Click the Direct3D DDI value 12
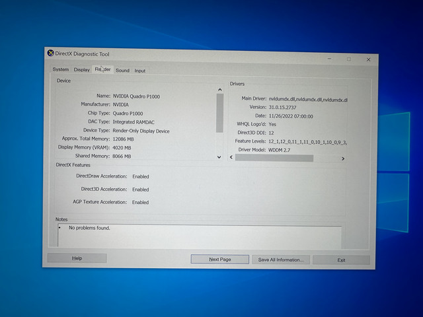This screenshot has height=317, width=423. (271, 133)
